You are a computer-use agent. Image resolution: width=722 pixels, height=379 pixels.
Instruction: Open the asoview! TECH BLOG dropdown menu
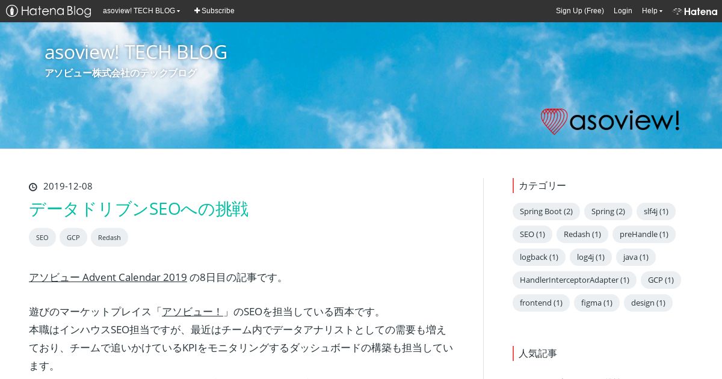tap(141, 11)
